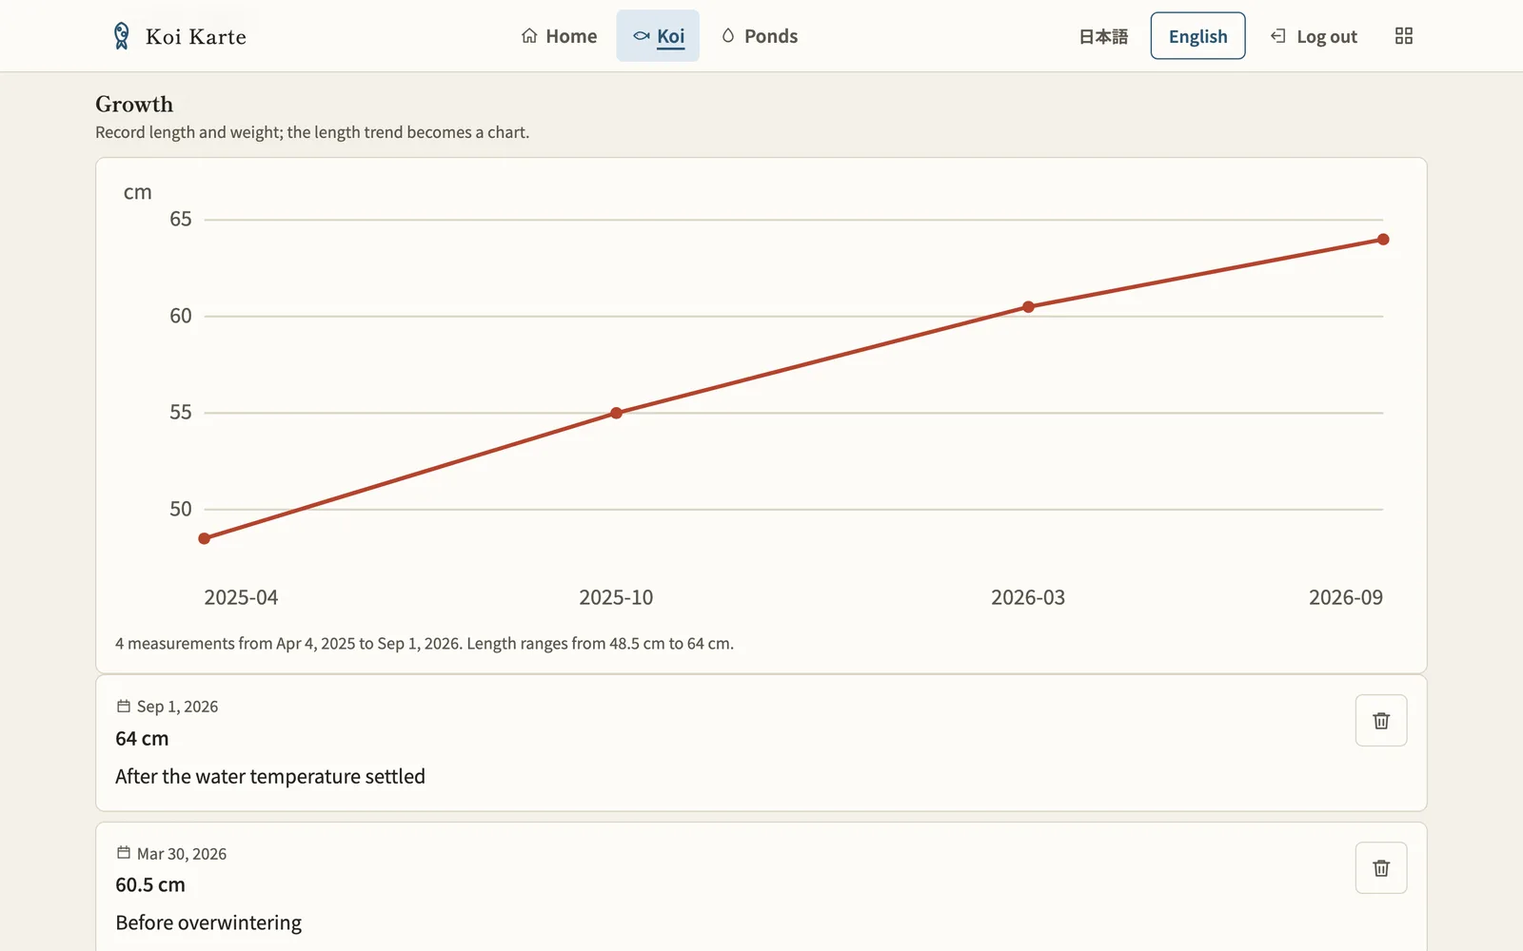Delete the Mar 30, 2026 measurement

tap(1381, 868)
